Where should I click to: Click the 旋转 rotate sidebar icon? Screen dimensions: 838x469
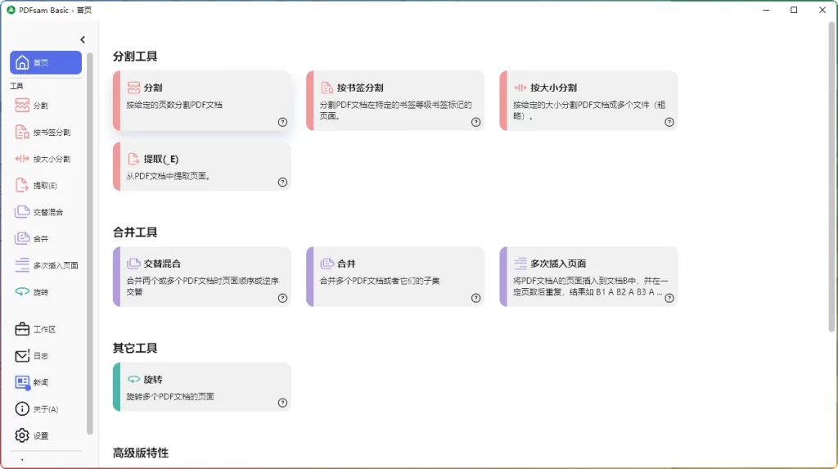[23, 292]
